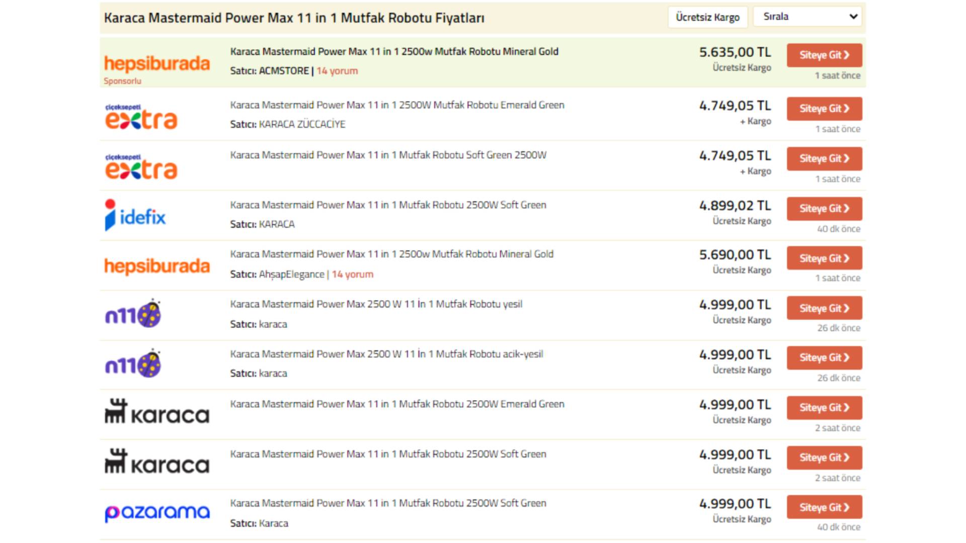Go to site for Emerald Green 4.749,05 TL offer

pyautogui.click(x=825, y=109)
